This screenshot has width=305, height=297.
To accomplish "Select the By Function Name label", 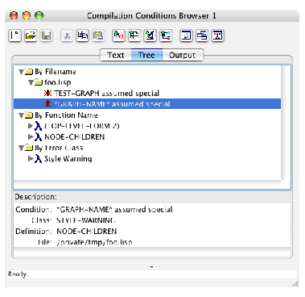I will tap(66, 115).
